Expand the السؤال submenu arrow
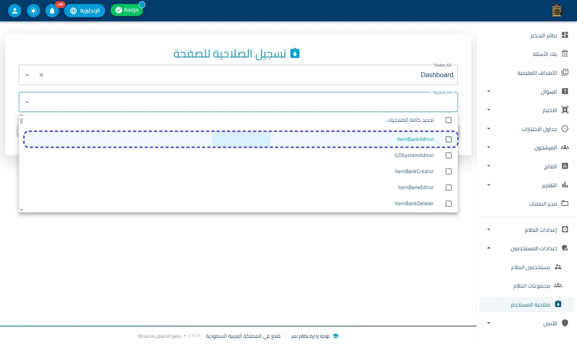This screenshot has width=577, height=345. (x=489, y=92)
